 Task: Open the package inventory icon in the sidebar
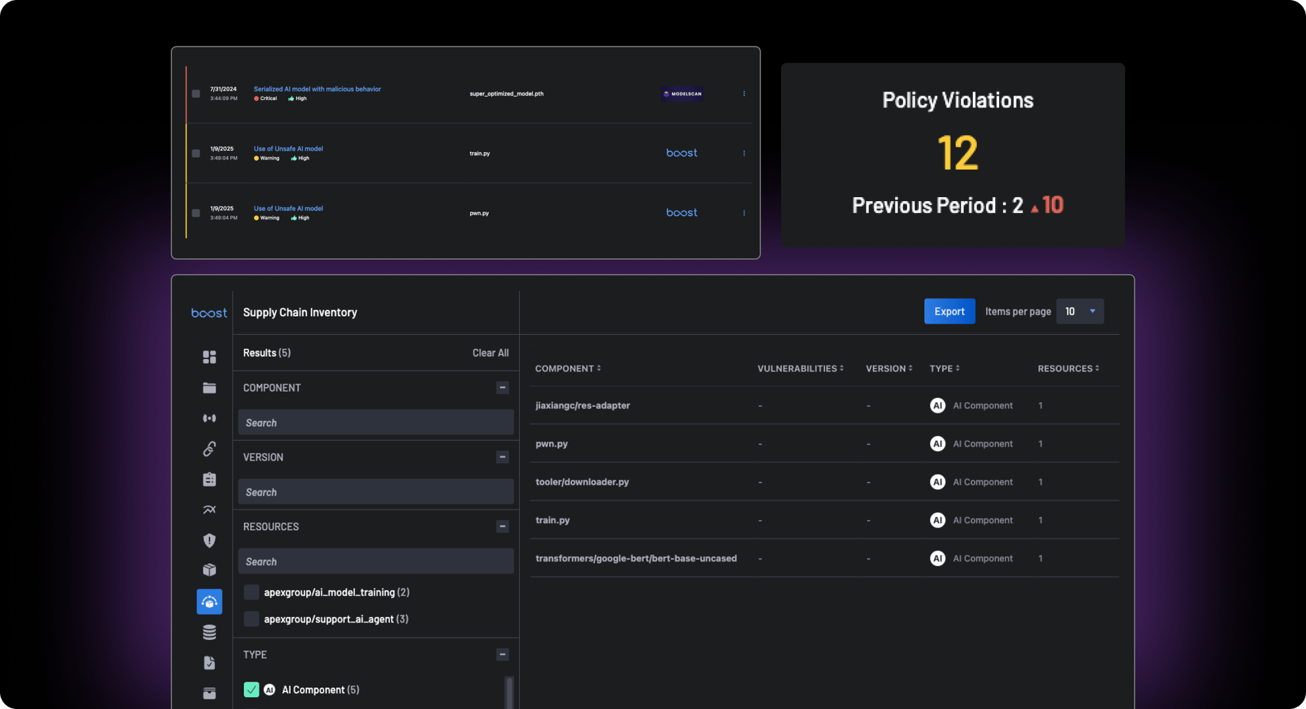tap(209, 570)
